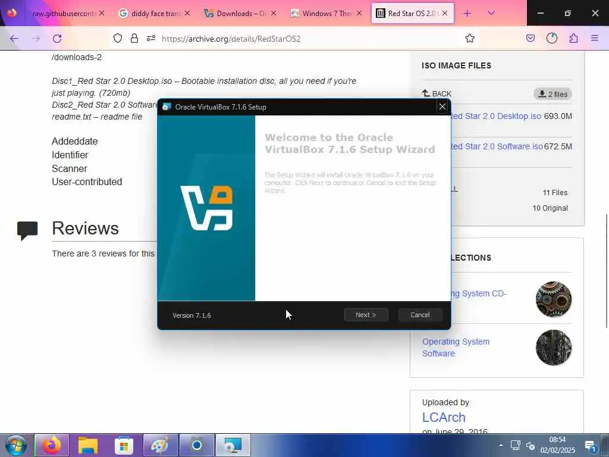Open Firefox from the taskbar
Image resolution: width=609 pixels, height=457 pixels.
tap(52, 445)
